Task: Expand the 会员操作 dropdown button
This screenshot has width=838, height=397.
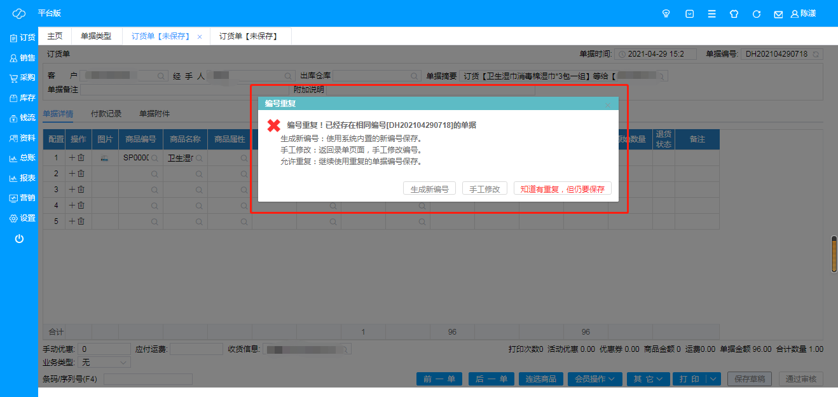Action: [594, 379]
